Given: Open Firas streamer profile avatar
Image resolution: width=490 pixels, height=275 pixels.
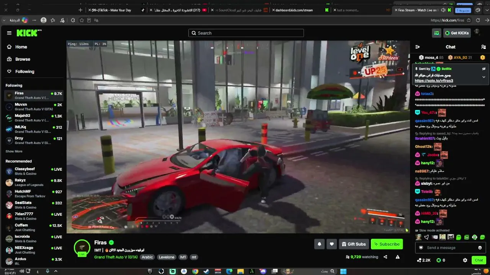Looking at the screenshot, I should [x=82, y=247].
